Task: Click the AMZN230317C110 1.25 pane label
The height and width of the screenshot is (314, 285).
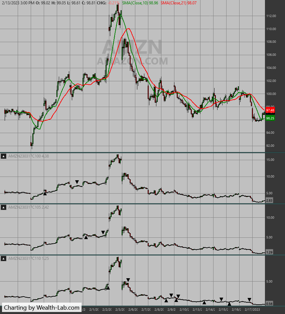Action: (28, 258)
